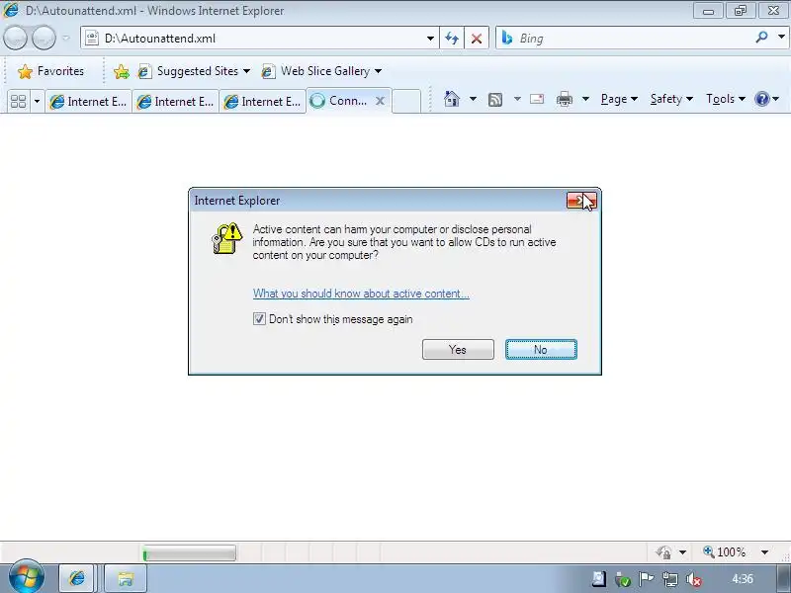
Task: Click the network tray icon
Action: click(x=670, y=579)
